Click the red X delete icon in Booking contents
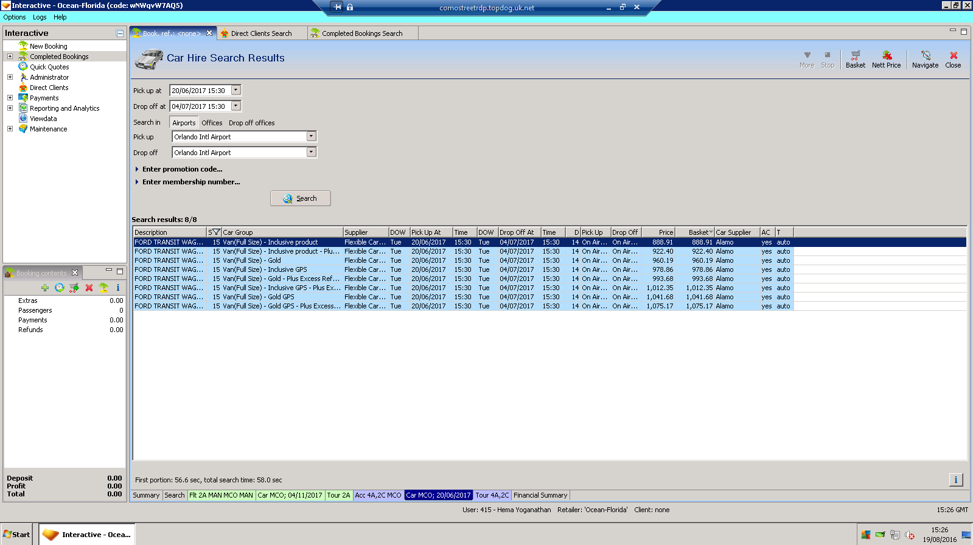The height and width of the screenshot is (545, 973). [x=89, y=288]
